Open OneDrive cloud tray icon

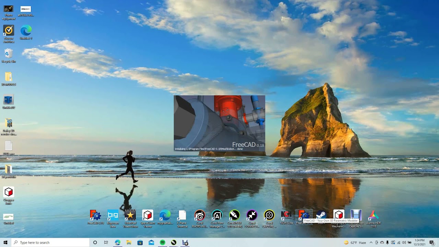coord(382,243)
